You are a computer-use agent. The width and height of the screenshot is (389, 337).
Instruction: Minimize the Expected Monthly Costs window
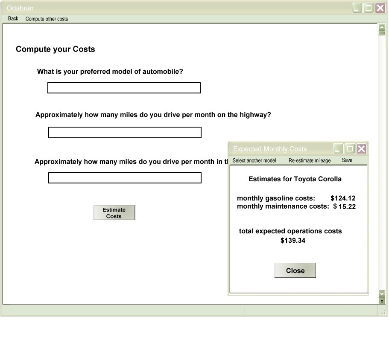tap(338, 148)
